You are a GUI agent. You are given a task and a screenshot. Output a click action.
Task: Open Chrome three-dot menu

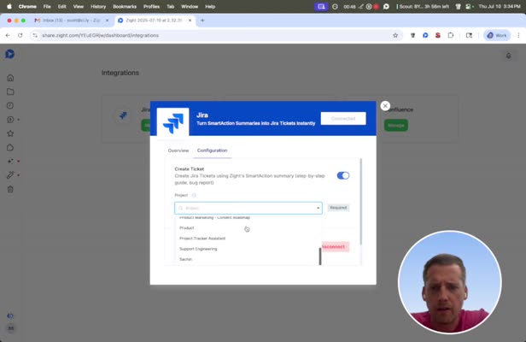coord(518,35)
